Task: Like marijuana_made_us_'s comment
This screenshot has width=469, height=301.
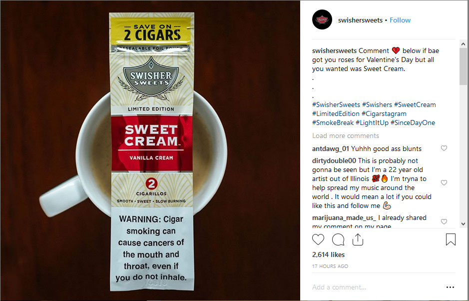Action: point(444,221)
